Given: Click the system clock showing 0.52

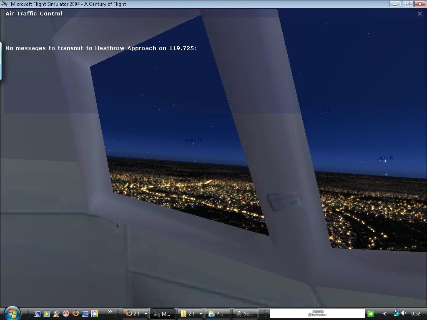Looking at the screenshot, I should pos(416,314).
